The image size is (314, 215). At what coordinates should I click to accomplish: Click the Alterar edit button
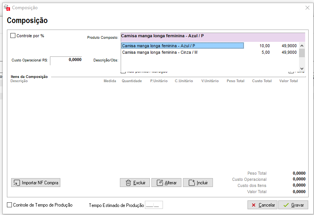coord(166,183)
